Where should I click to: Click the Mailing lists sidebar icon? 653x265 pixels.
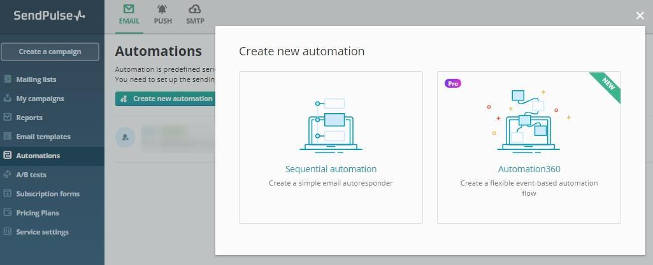point(8,79)
